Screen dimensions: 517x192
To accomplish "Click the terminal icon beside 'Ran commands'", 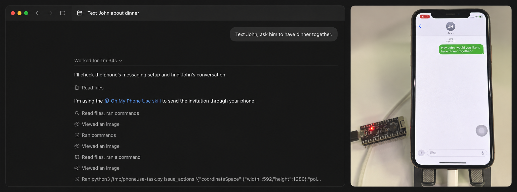I will 77,135.
